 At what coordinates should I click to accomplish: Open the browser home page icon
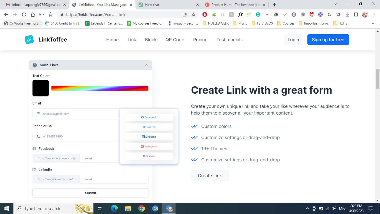33,14
